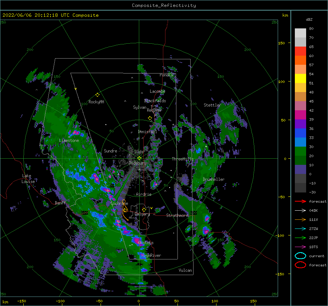Click the Strathmore town label
Image resolution: width=328 pixels, height=306 pixels.
pyautogui.click(x=177, y=215)
